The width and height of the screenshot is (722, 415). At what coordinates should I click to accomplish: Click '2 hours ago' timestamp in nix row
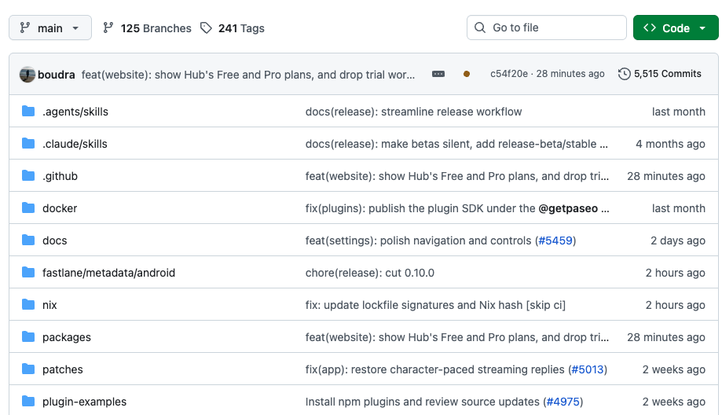tap(675, 305)
